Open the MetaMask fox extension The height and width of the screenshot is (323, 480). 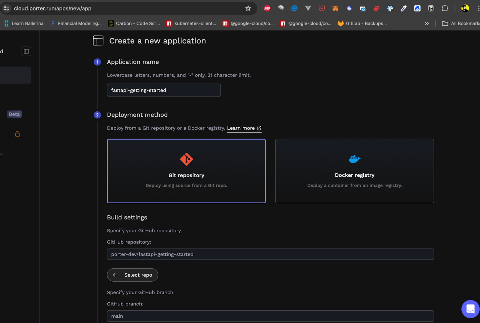[x=335, y=8]
